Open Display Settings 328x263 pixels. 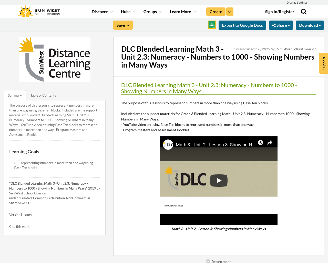(297, 2)
